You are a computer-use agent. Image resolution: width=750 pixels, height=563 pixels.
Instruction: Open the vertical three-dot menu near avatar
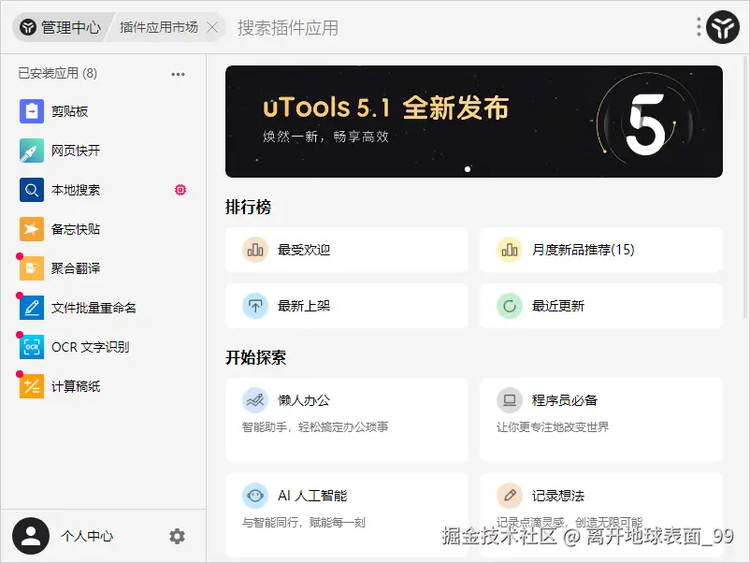[699, 27]
